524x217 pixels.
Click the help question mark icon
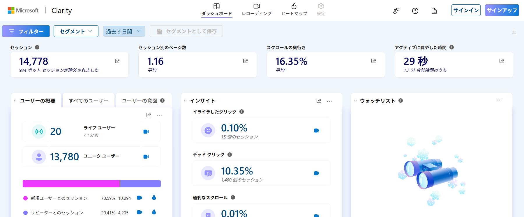[415, 11]
